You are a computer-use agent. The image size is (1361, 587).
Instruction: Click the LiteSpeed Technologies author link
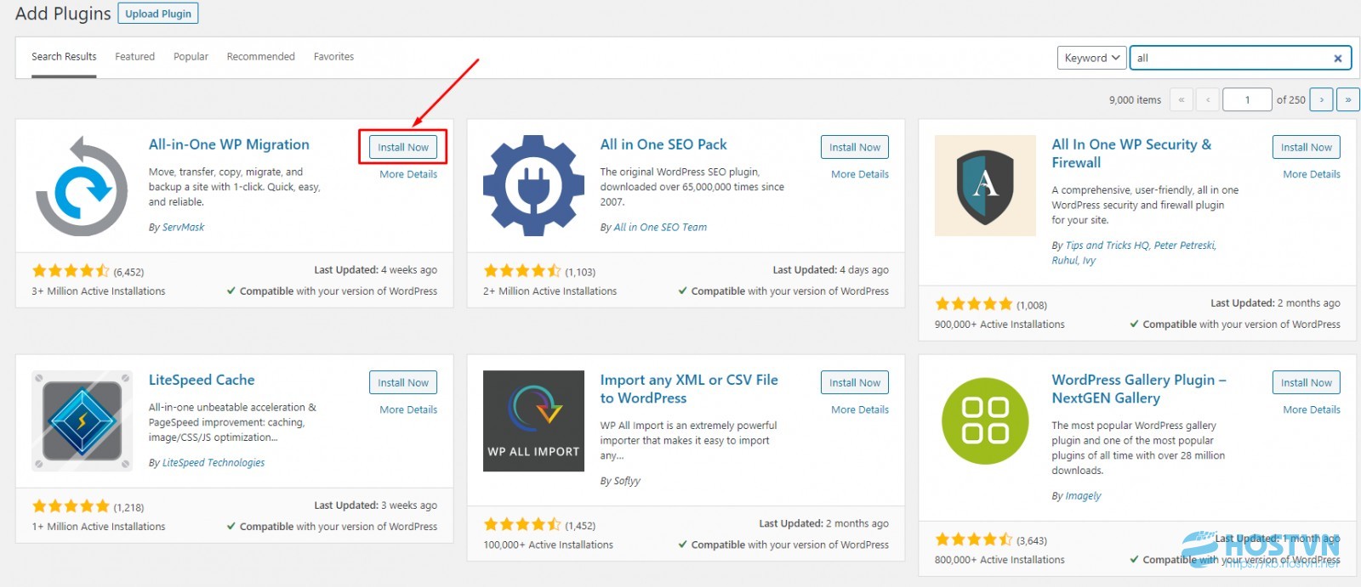(x=214, y=463)
